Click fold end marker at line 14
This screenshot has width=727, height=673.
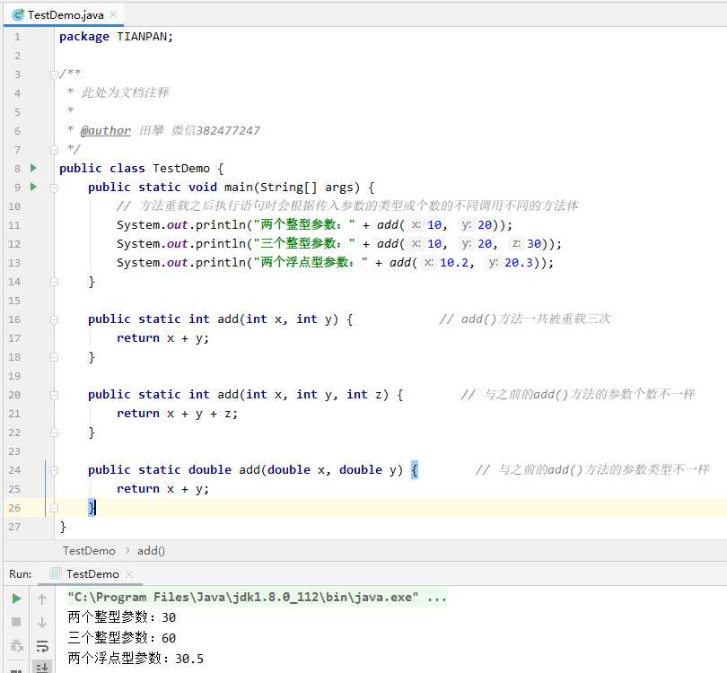pyautogui.click(x=54, y=282)
